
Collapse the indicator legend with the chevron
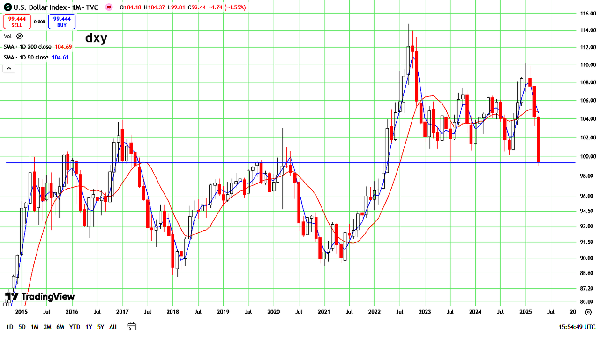click(9, 68)
